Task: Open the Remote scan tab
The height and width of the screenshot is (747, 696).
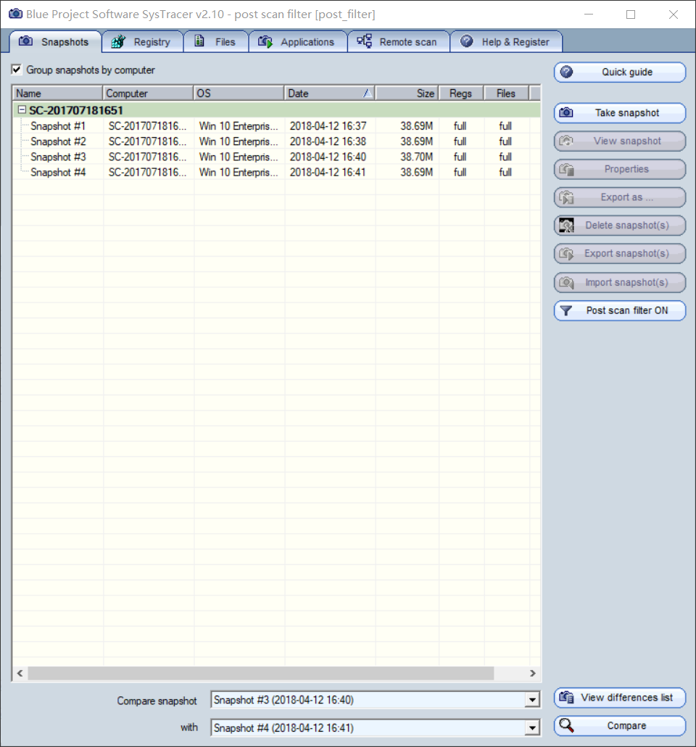Action: point(398,41)
